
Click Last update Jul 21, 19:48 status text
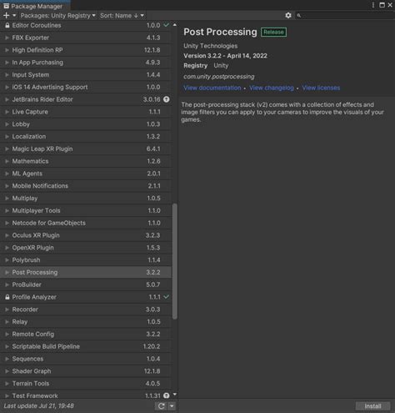pyautogui.click(x=39, y=406)
